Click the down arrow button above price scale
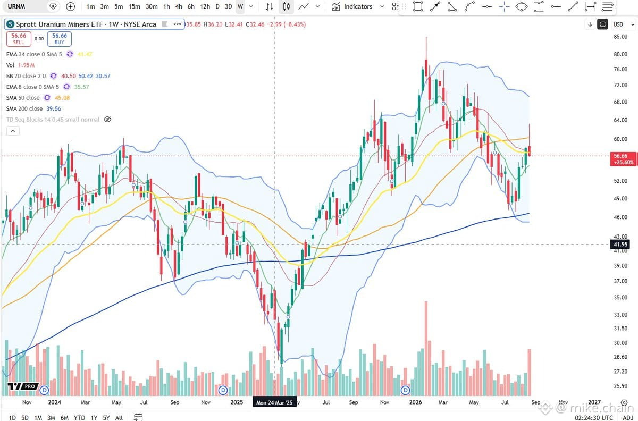 [590, 24]
